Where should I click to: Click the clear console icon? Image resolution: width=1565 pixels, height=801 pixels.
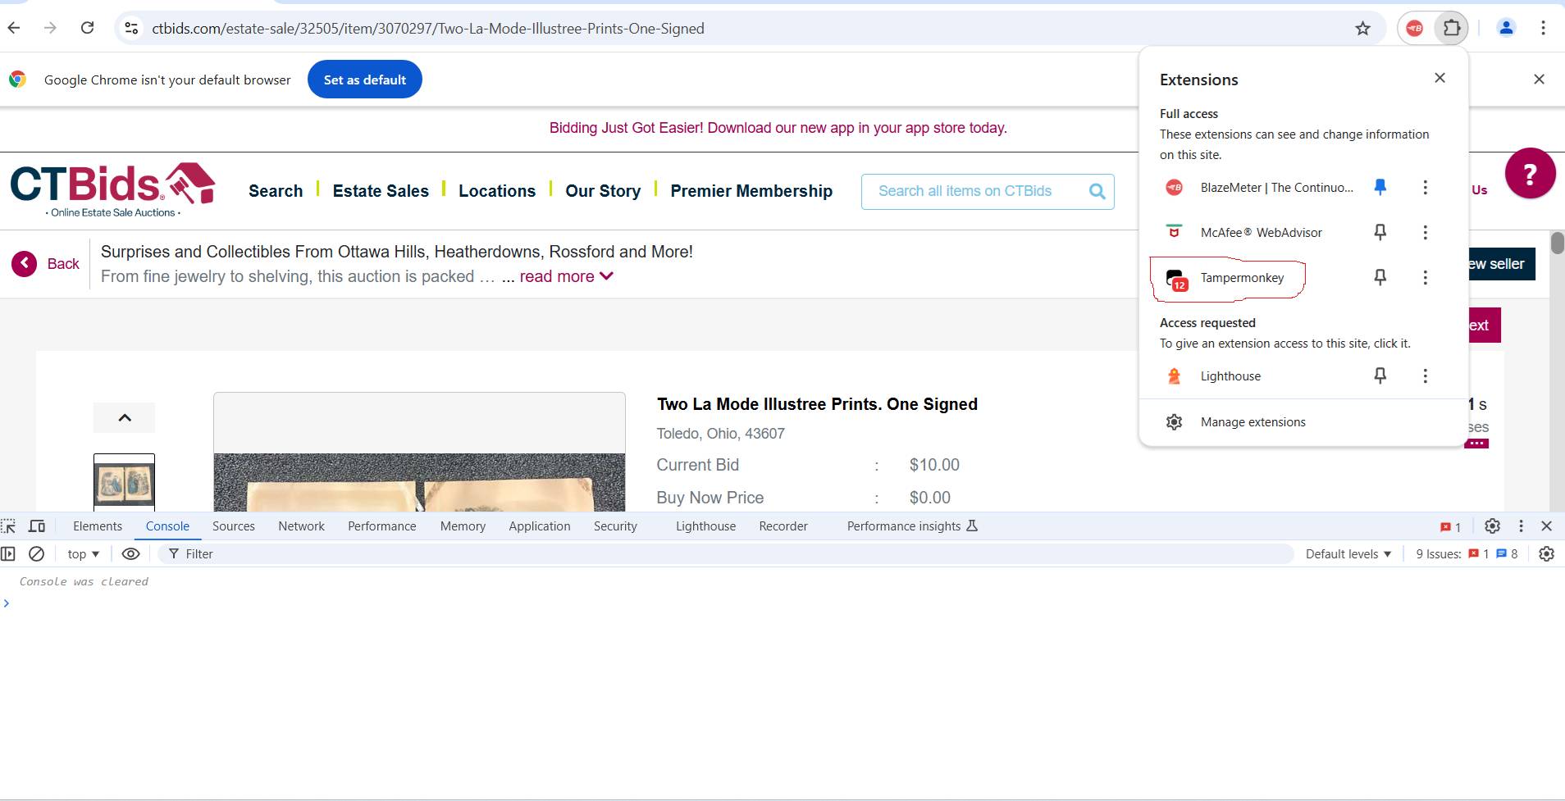(x=36, y=554)
